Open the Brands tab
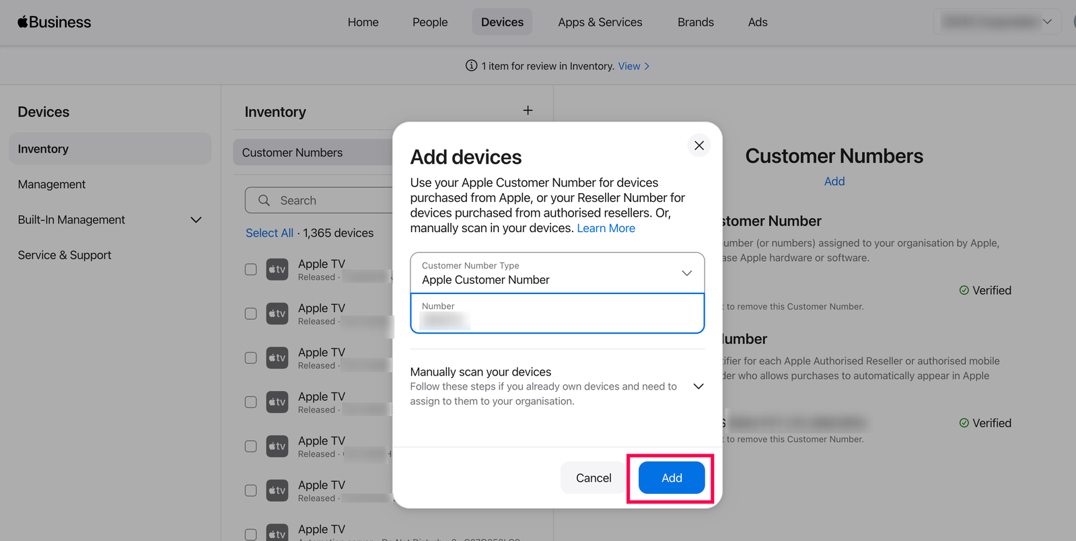The height and width of the screenshot is (541, 1076). click(x=696, y=22)
